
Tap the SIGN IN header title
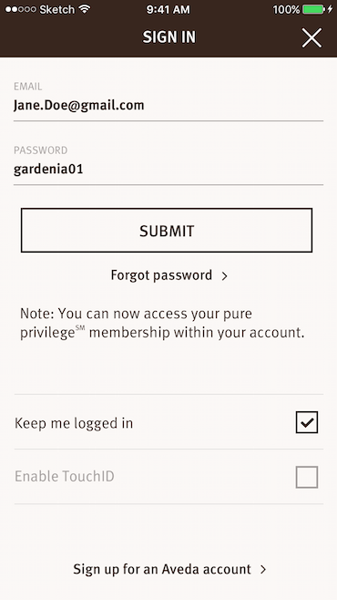[x=168, y=37]
